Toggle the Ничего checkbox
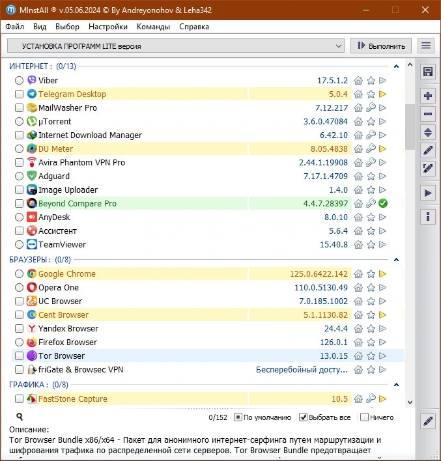Image resolution: width=441 pixels, height=461 pixels. (x=364, y=417)
